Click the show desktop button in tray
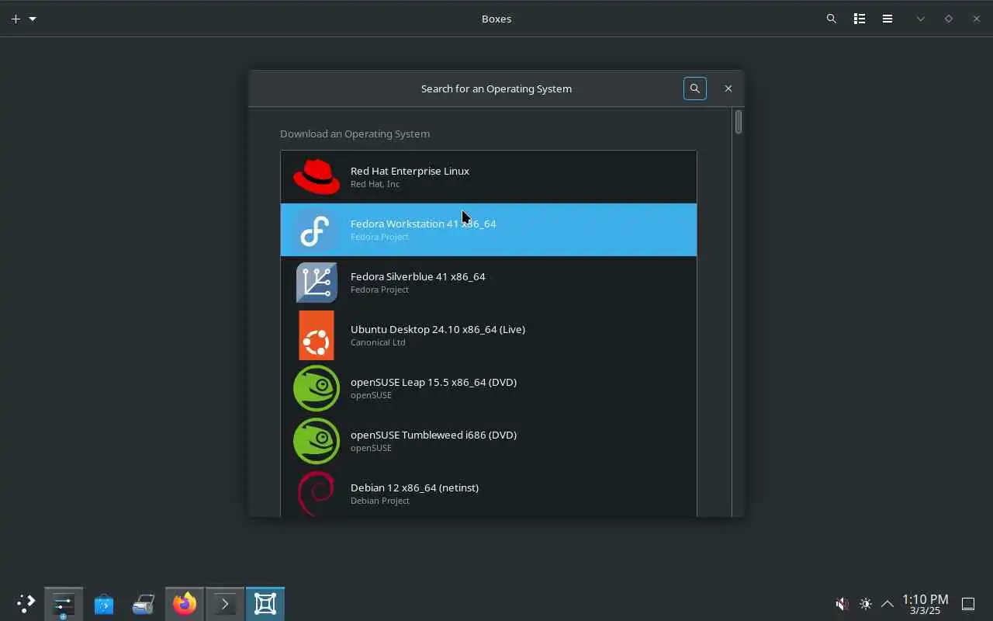This screenshot has height=621, width=993. pyautogui.click(x=968, y=604)
